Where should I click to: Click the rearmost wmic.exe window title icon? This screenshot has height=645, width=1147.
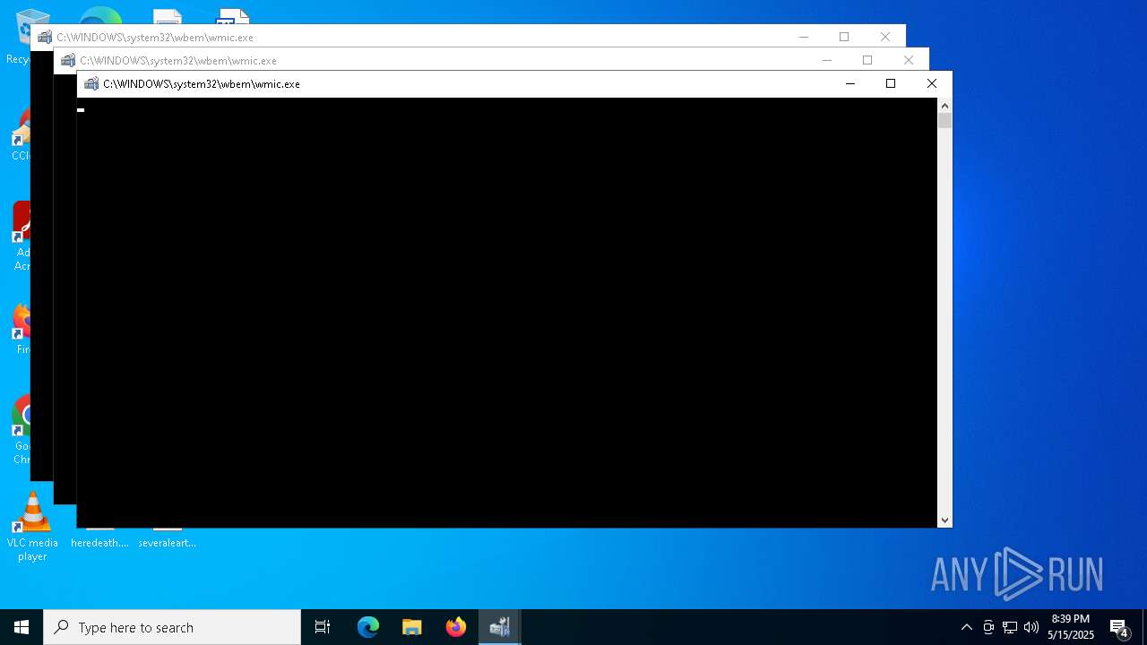tap(45, 38)
